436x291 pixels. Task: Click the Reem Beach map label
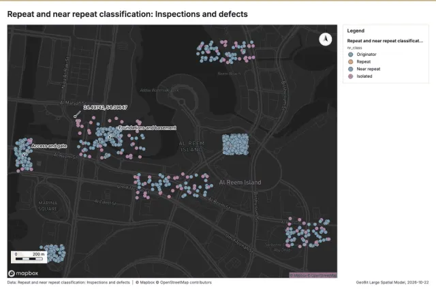pyautogui.click(x=229, y=74)
